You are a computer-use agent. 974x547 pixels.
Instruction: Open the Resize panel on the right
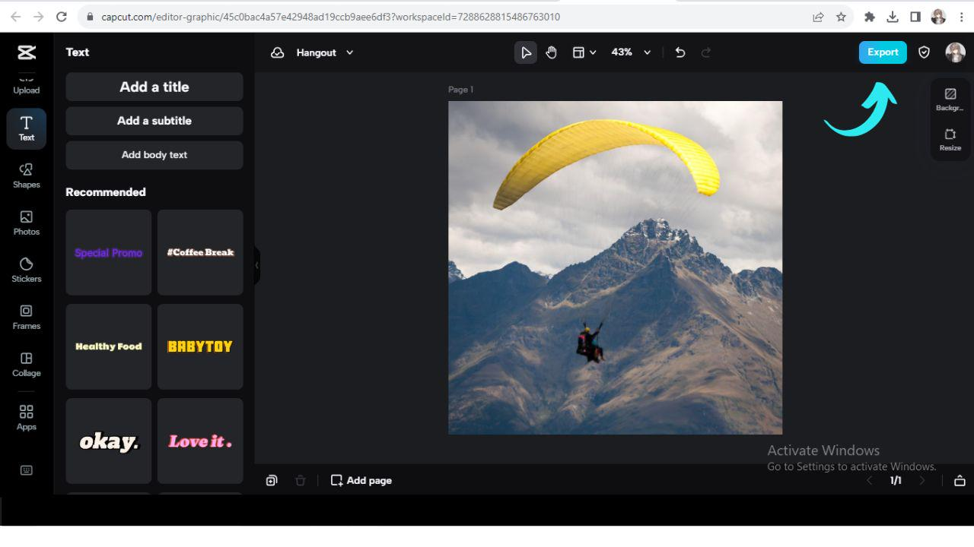point(950,140)
